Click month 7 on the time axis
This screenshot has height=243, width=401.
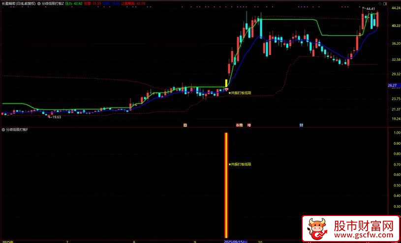tap(67, 241)
